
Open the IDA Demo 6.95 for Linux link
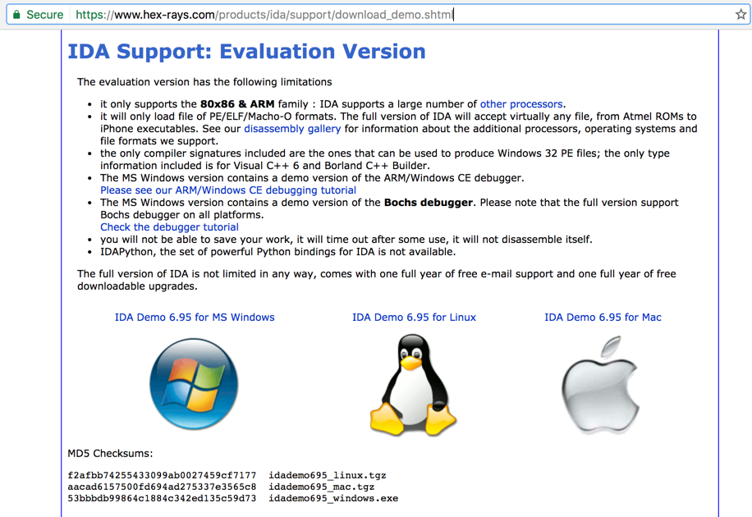(414, 317)
